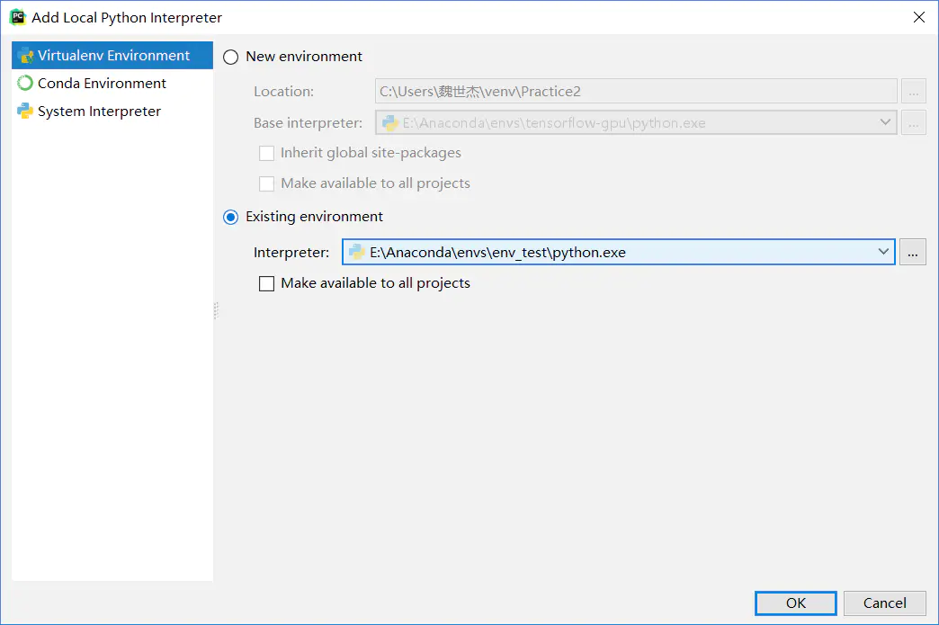This screenshot has width=939, height=625.
Task: Click Python icon in Base interpreter field
Action: pos(390,122)
